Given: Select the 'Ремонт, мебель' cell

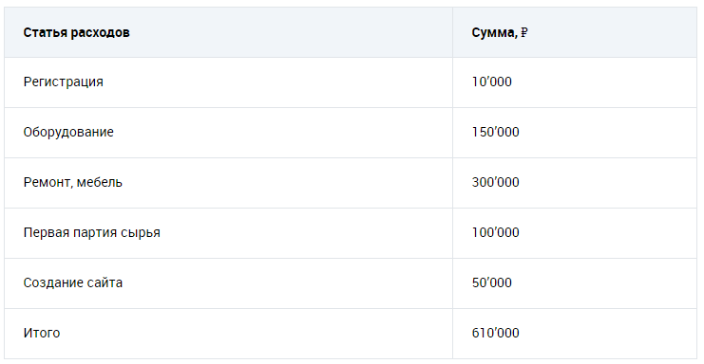Looking at the screenshot, I should 73,183.
